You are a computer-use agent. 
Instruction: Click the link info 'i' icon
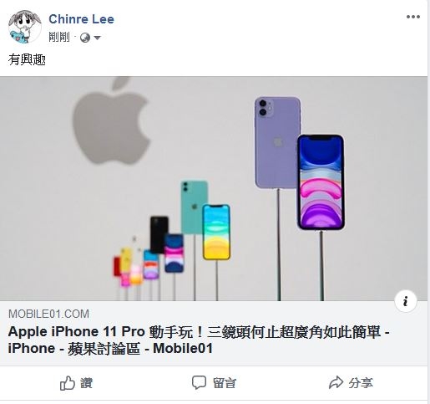[x=406, y=301]
